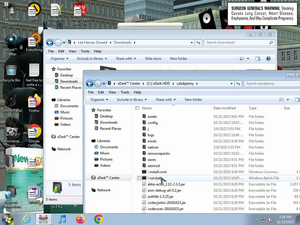Expand Share with in Downloads window

point(126,59)
